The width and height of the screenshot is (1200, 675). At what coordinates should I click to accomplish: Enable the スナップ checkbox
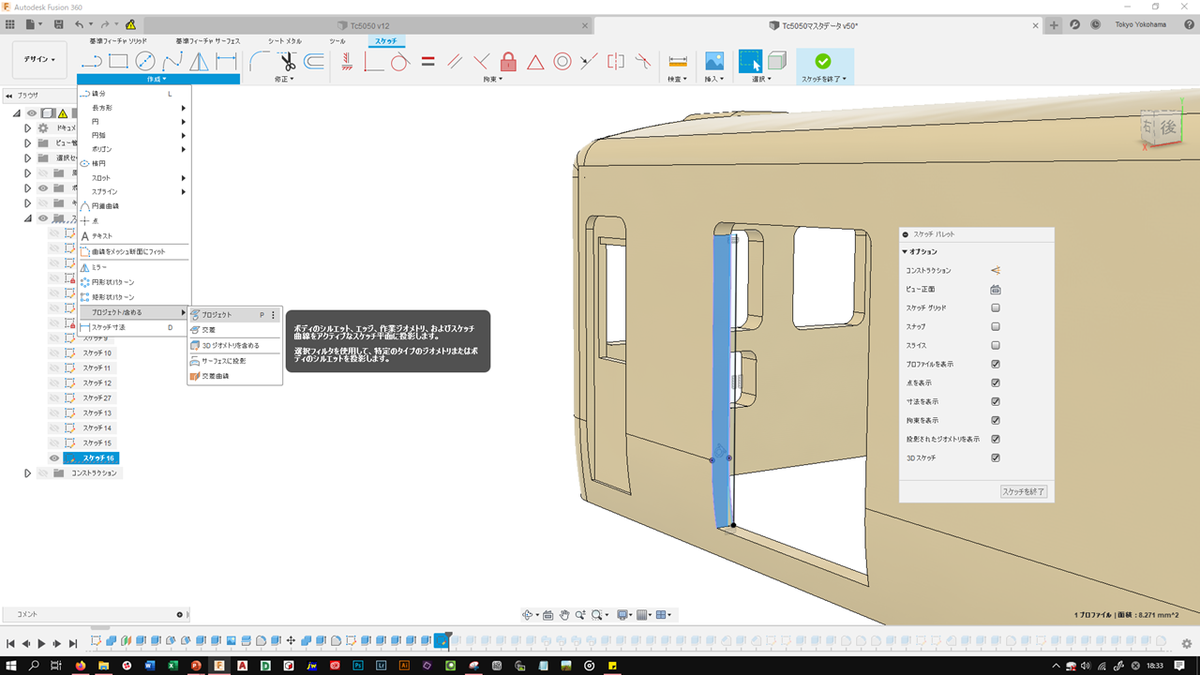coord(996,326)
